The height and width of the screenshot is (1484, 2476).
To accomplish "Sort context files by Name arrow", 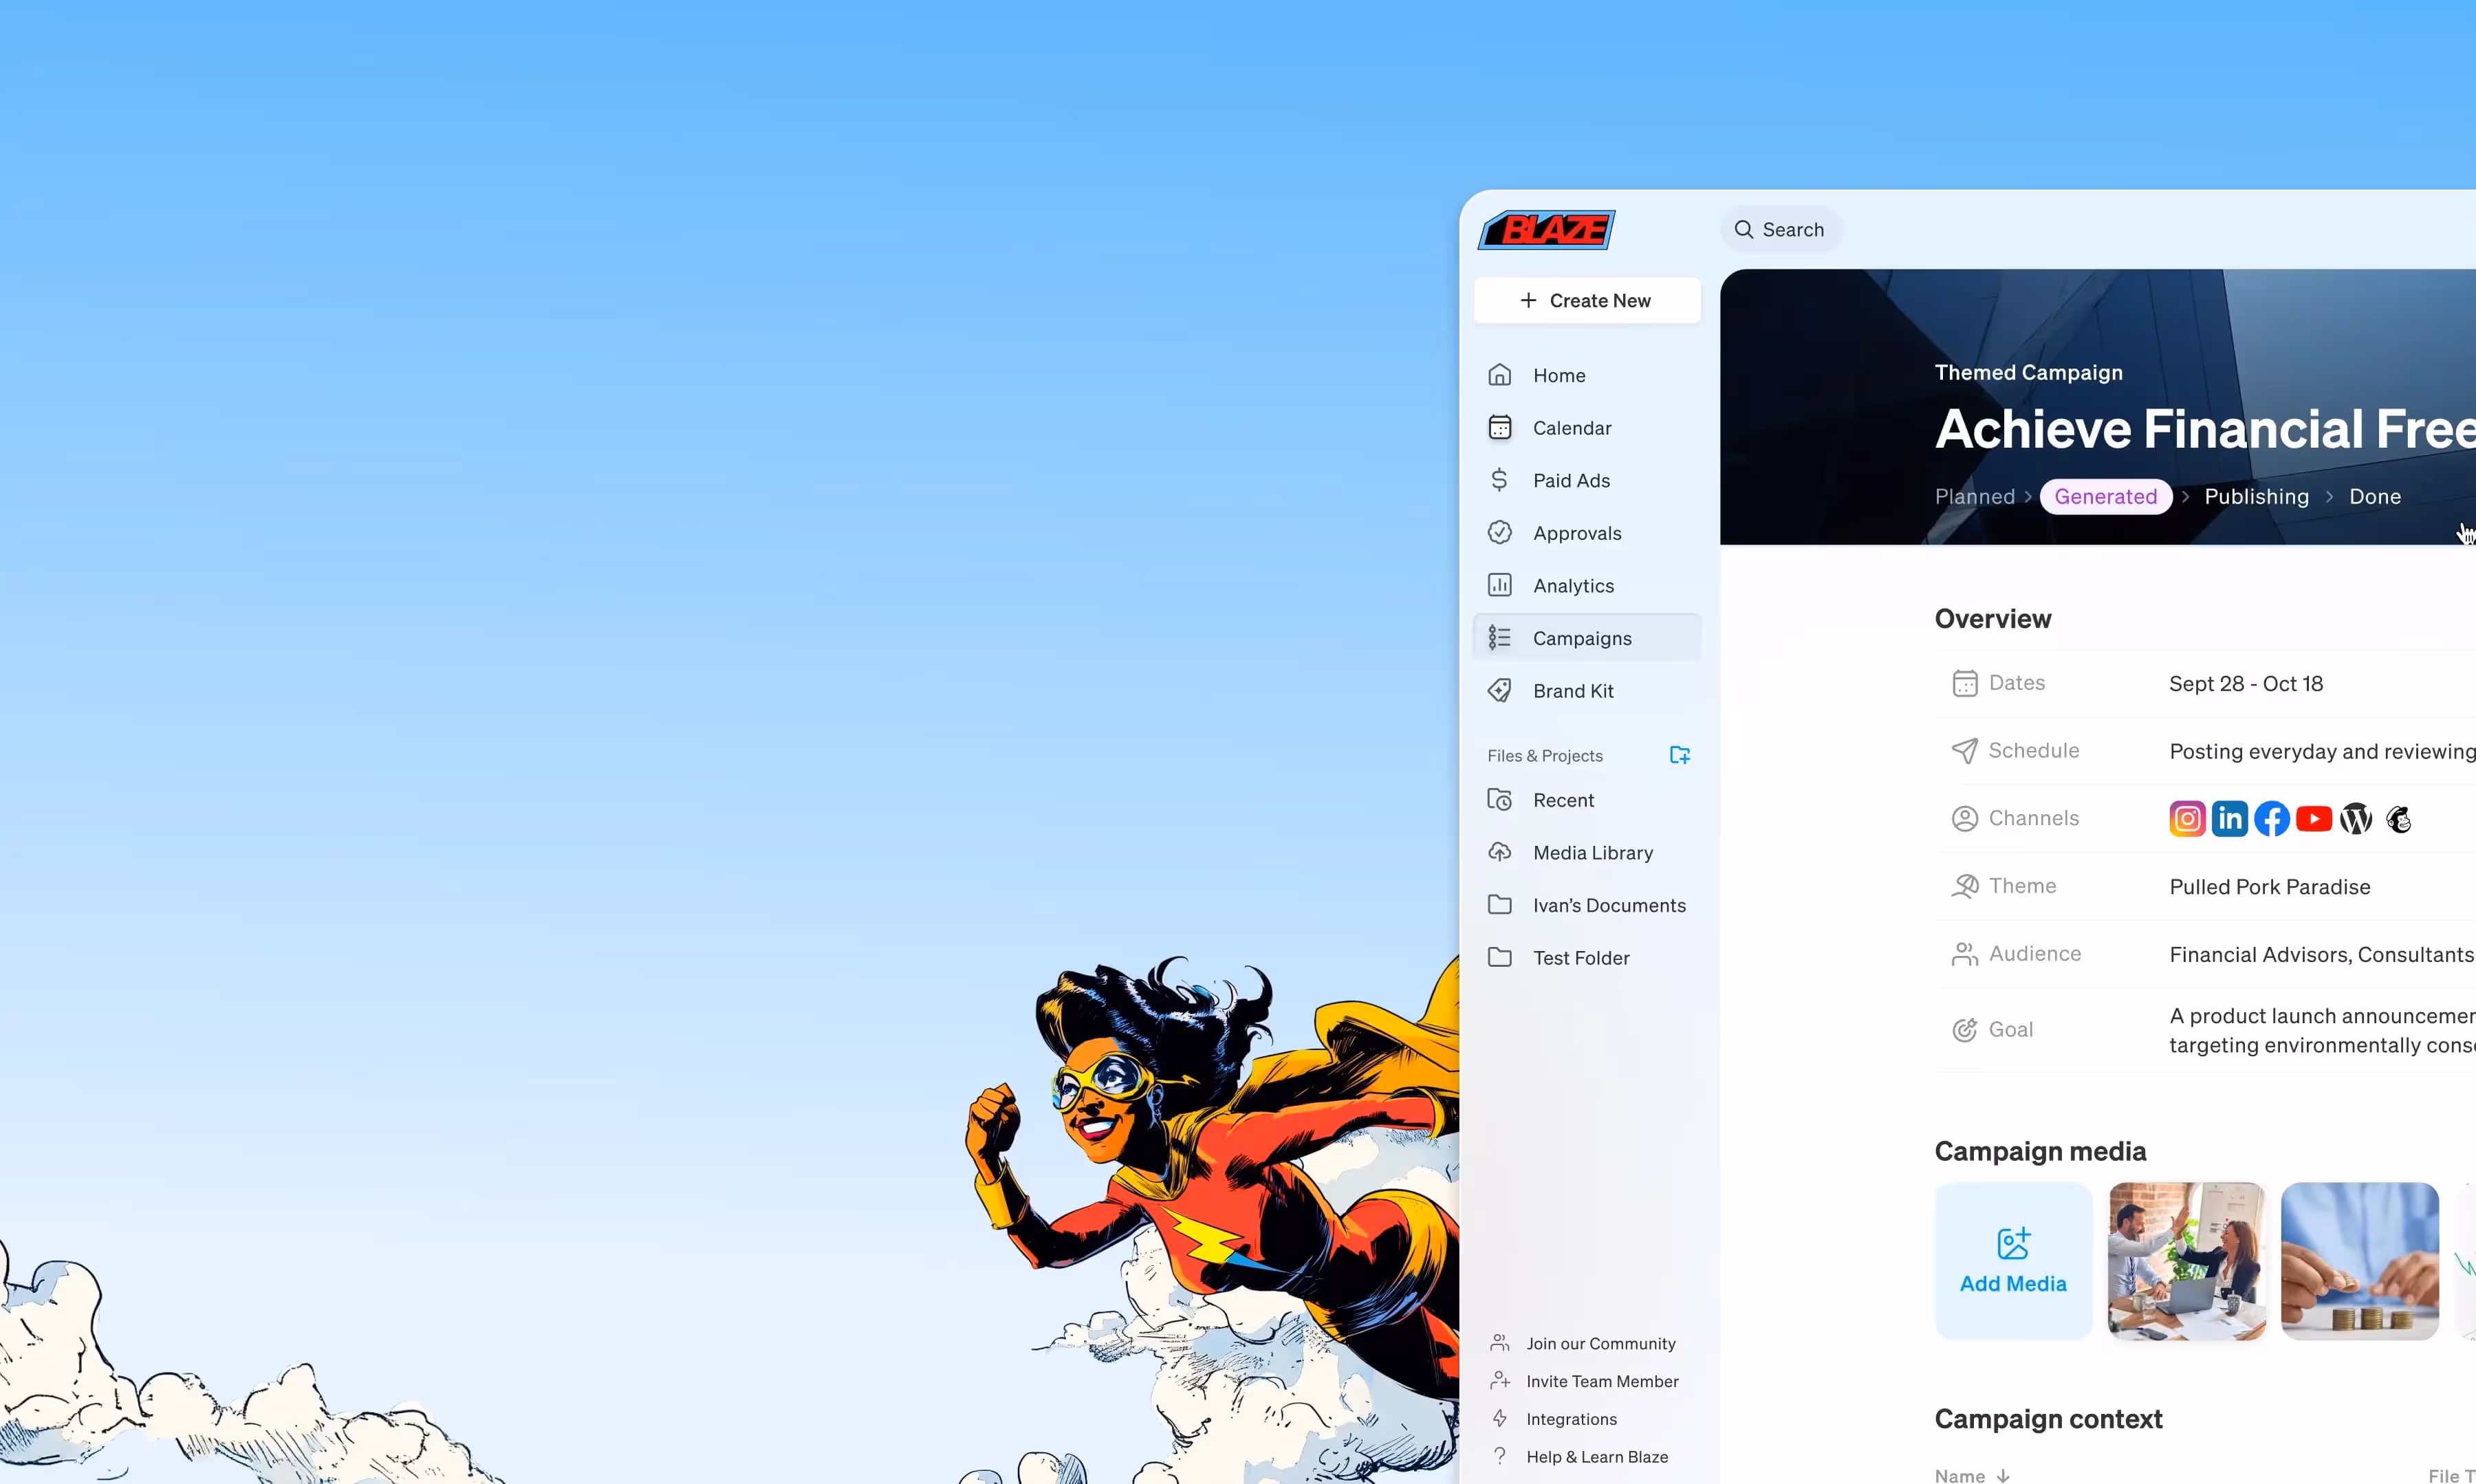I will point(2003,1475).
